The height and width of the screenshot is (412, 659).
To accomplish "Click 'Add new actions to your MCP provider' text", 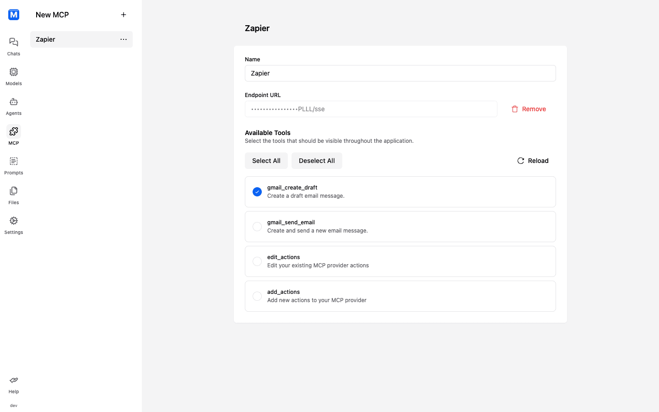I will (x=317, y=300).
